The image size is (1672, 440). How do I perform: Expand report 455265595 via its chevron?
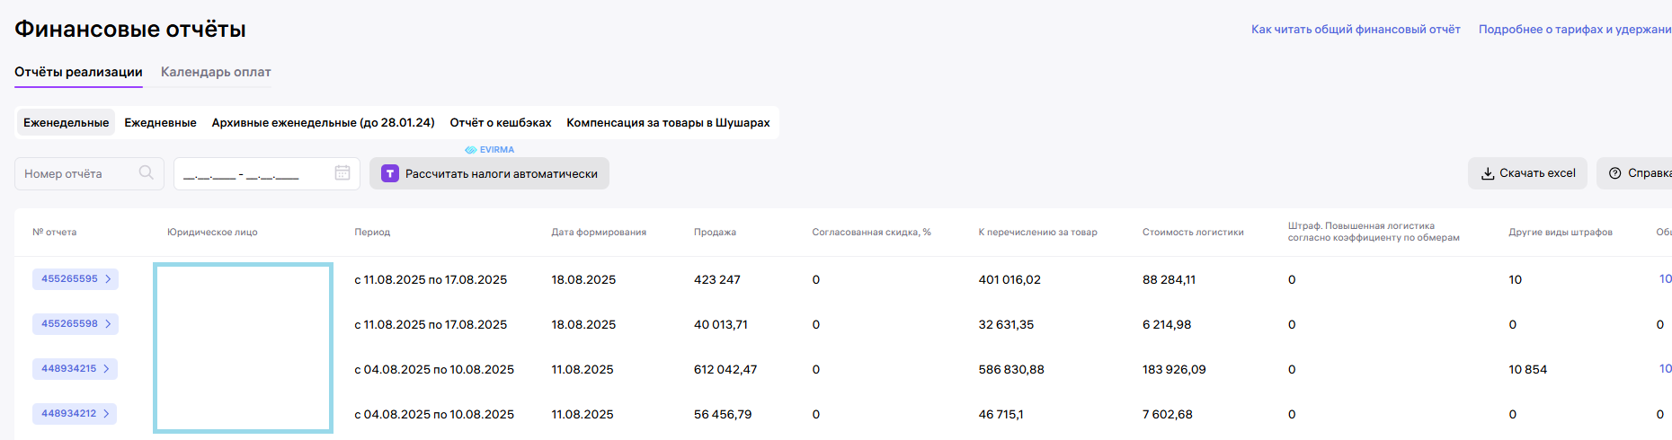[108, 279]
